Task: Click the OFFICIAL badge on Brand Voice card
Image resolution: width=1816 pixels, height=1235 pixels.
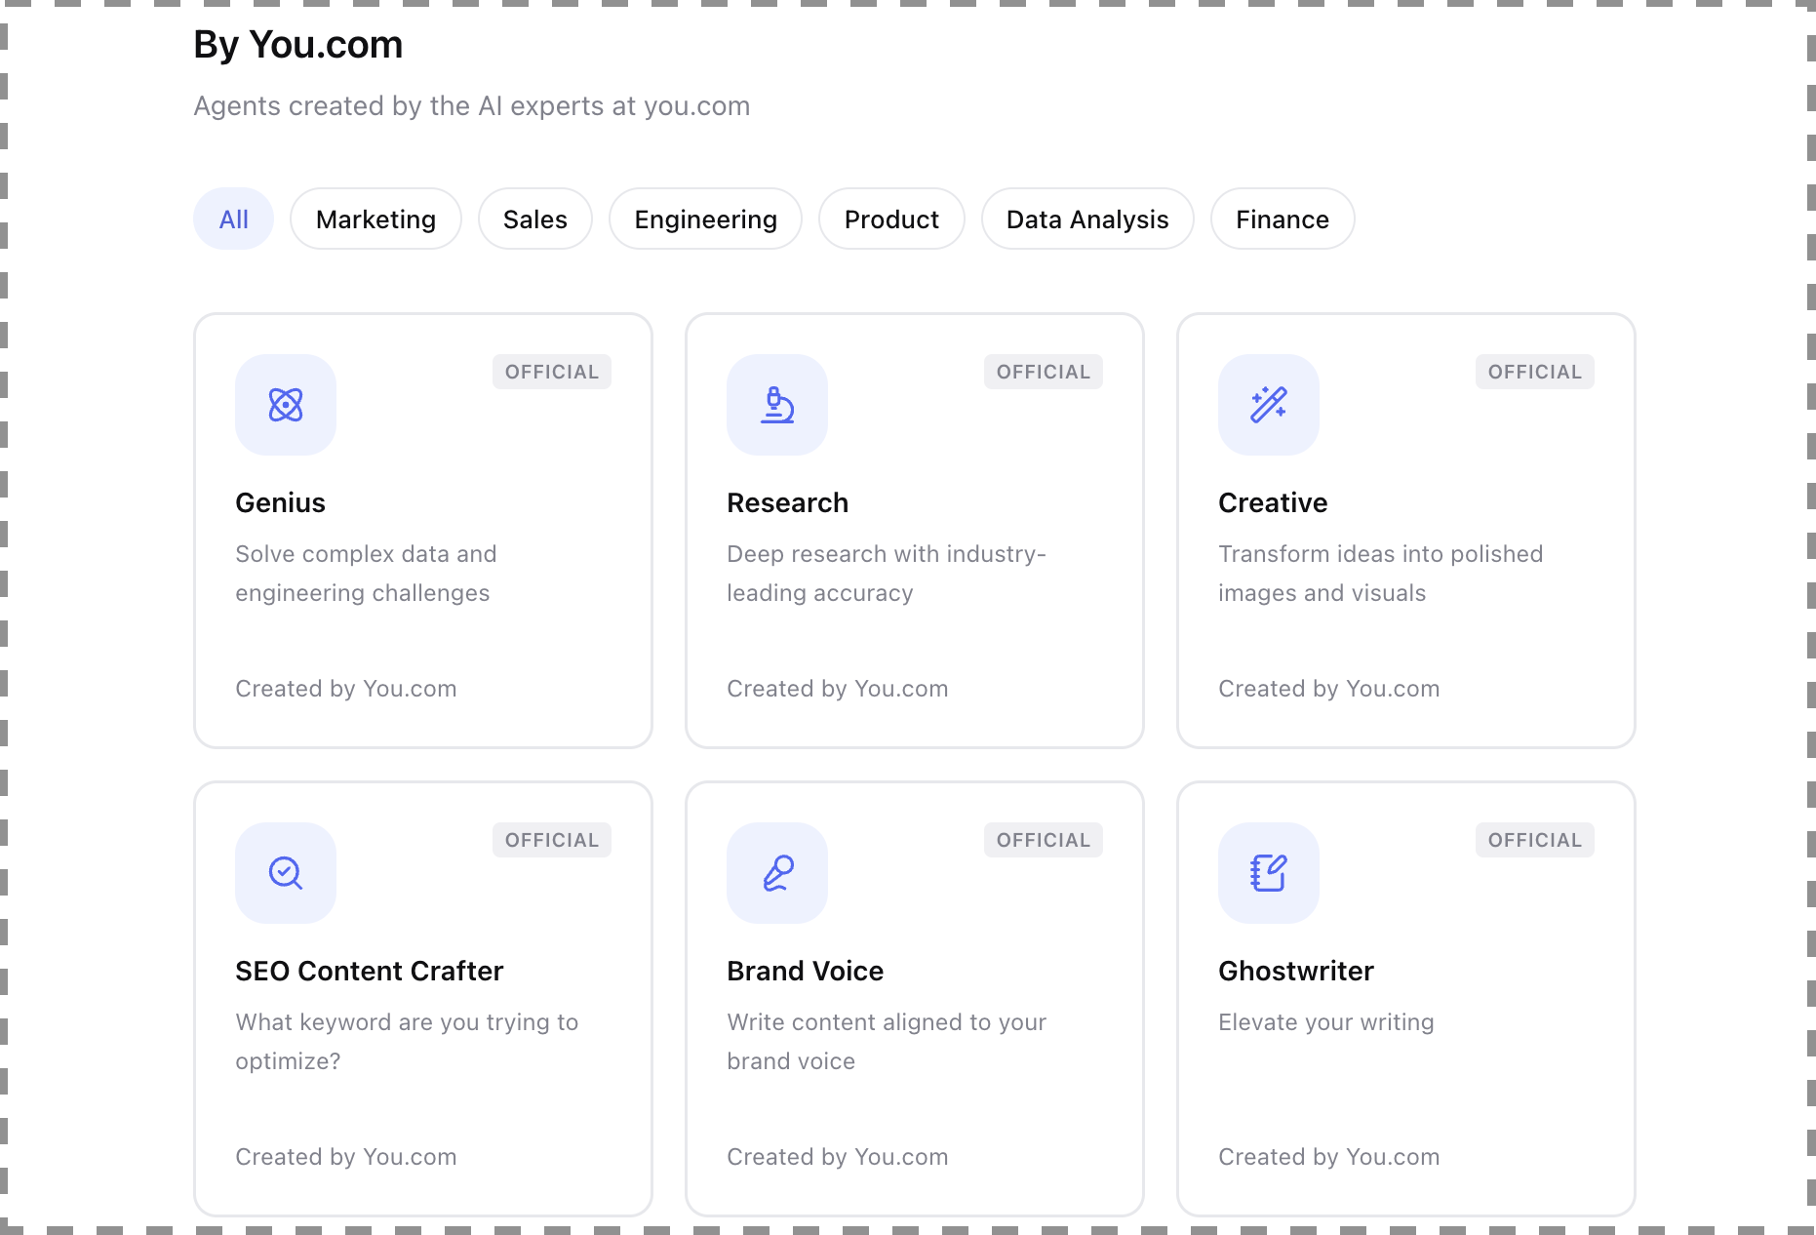Action: (1044, 840)
